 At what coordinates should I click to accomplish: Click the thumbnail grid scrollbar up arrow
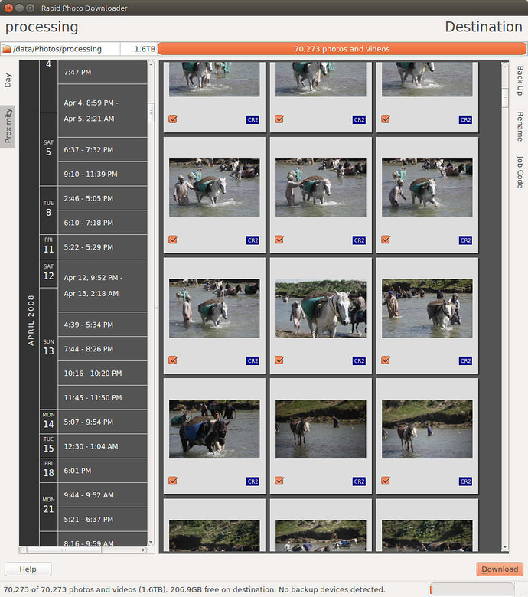[505, 66]
